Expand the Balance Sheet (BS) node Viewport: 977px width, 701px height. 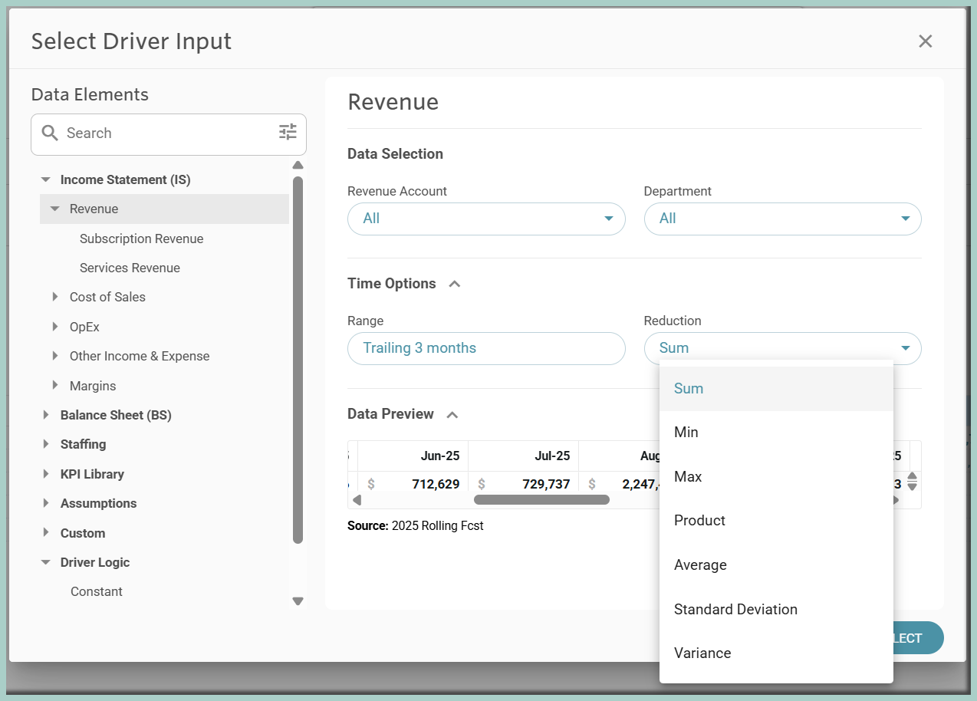(46, 415)
